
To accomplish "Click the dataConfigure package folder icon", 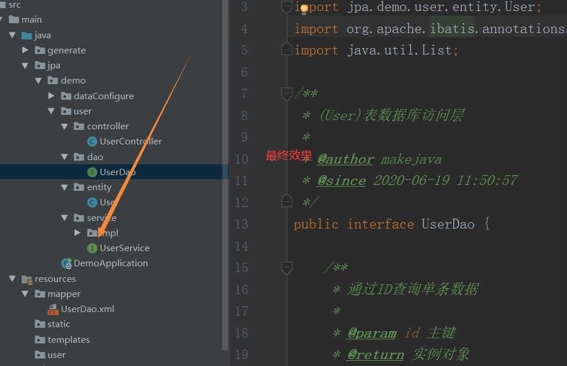I will [66, 96].
